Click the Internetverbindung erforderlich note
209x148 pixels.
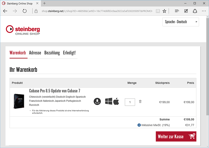[60, 112]
